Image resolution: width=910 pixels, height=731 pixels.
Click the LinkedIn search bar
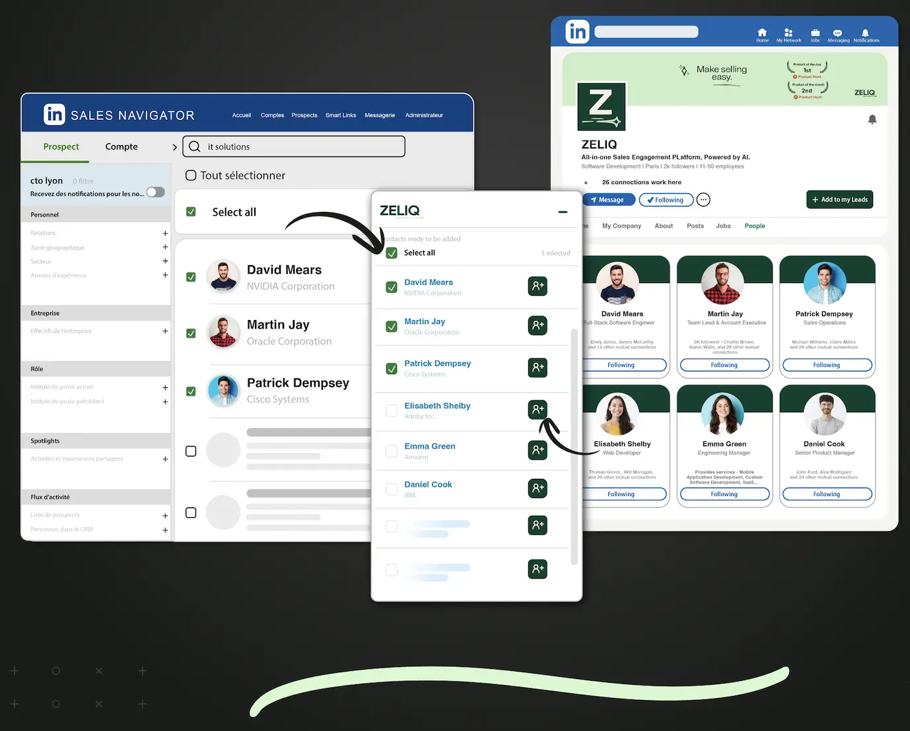(x=647, y=32)
